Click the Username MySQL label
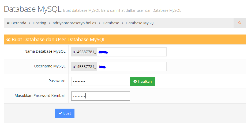The image size is (251, 126). click(50, 66)
